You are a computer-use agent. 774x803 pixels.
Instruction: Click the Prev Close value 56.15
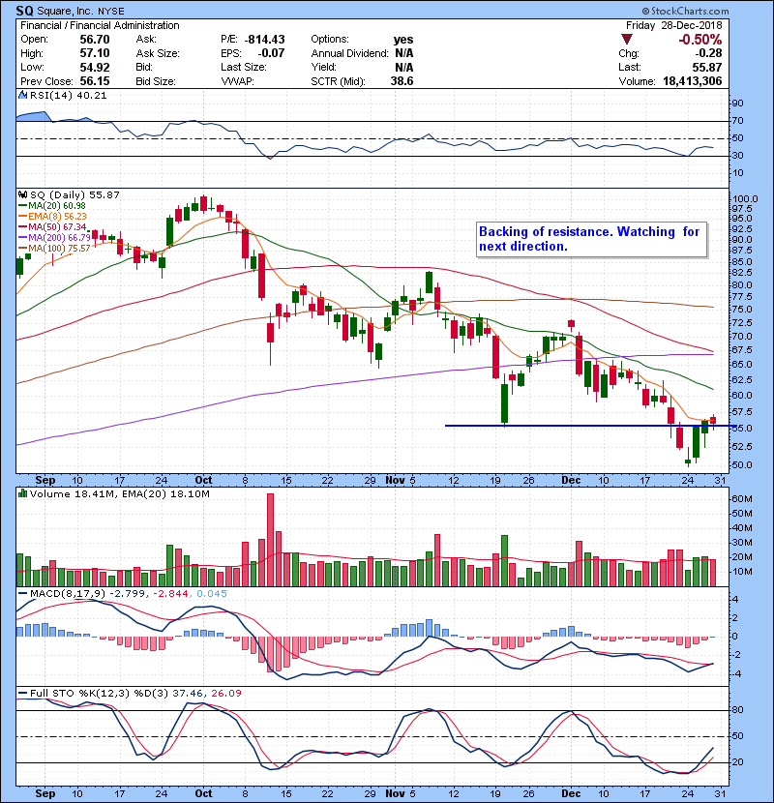click(x=95, y=81)
